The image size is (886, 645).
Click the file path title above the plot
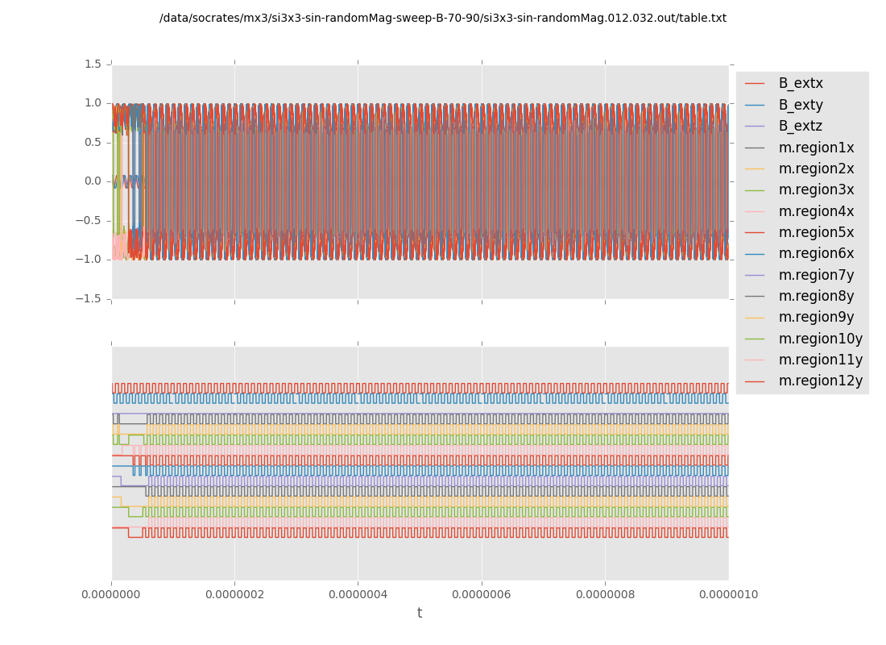[442, 19]
